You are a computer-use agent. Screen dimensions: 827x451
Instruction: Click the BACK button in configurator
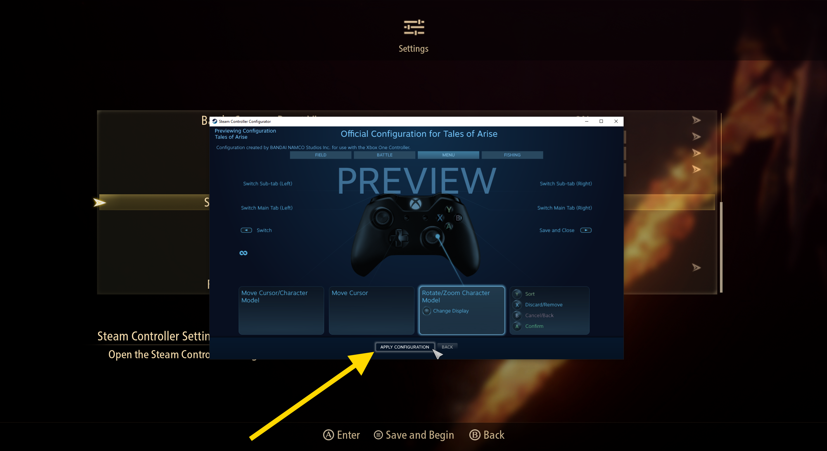pyautogui.click(x=447, y=347)
